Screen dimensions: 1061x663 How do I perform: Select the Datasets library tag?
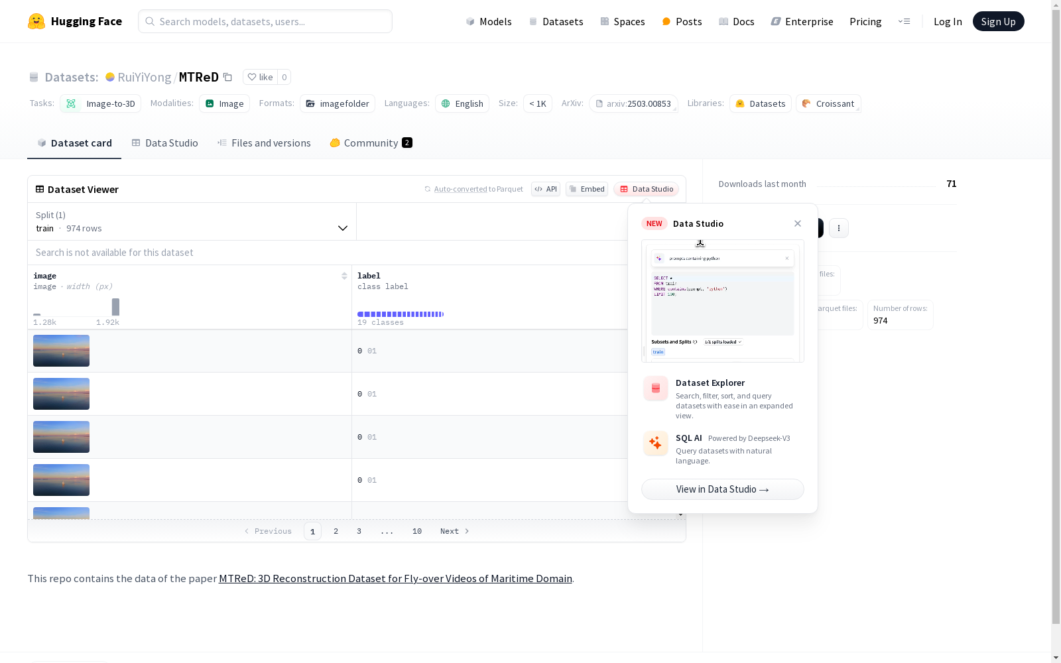(x=761, y=103)
